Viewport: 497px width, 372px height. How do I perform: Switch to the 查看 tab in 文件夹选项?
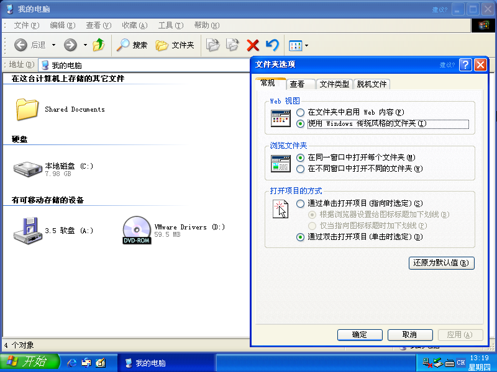(x=301, y=84)
